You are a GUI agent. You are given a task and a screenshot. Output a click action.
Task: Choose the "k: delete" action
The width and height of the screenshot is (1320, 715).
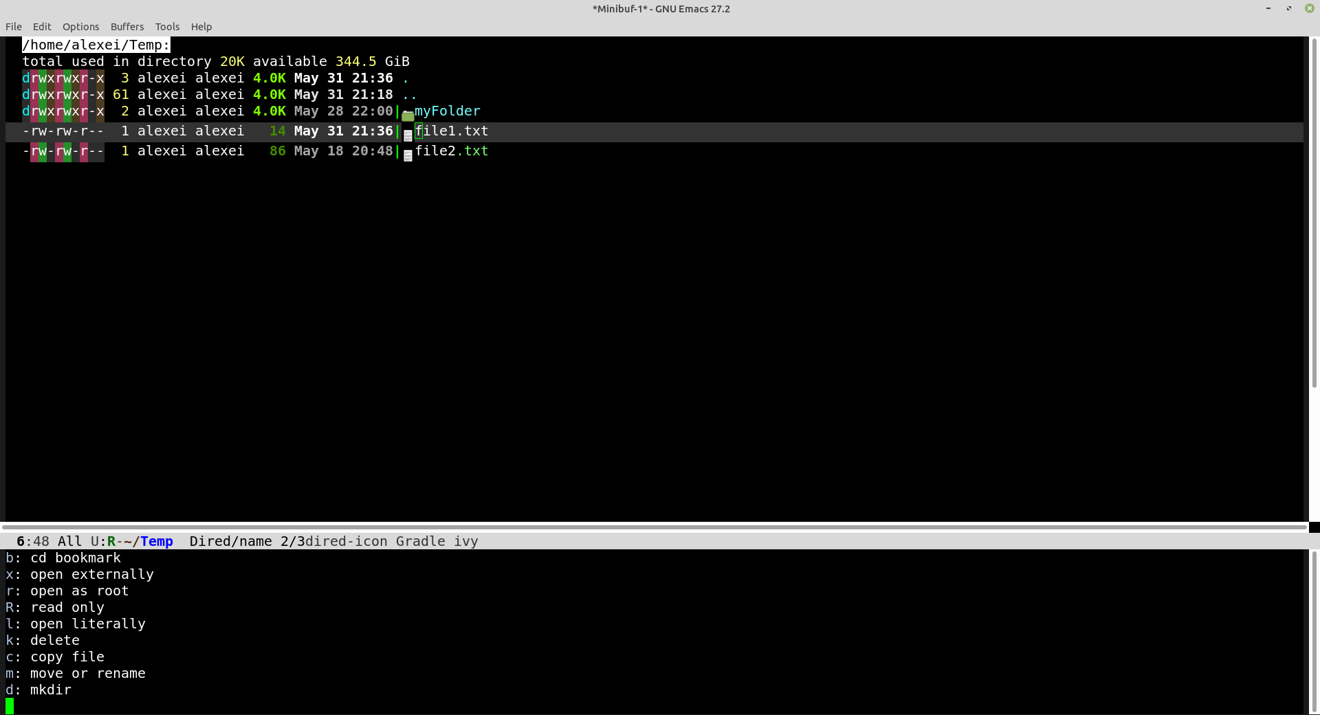point(42,640)
